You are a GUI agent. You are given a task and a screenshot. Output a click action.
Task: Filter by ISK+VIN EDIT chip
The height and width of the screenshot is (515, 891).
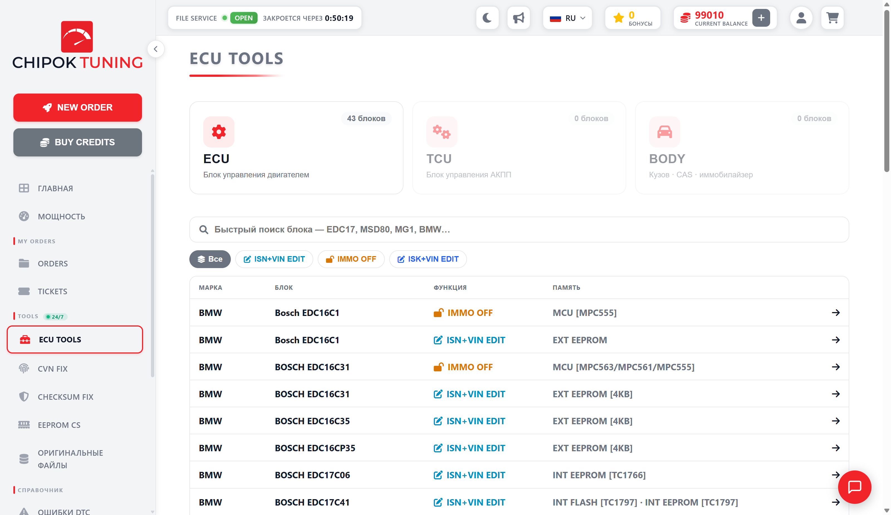point(428,259)
